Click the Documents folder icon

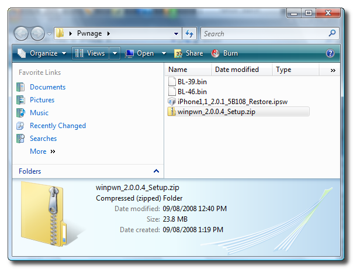coord(20,87)
